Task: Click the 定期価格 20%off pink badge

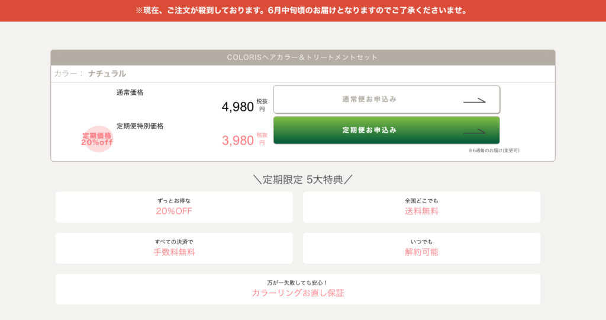Action: pyautogui.click(x=98, y=139)
